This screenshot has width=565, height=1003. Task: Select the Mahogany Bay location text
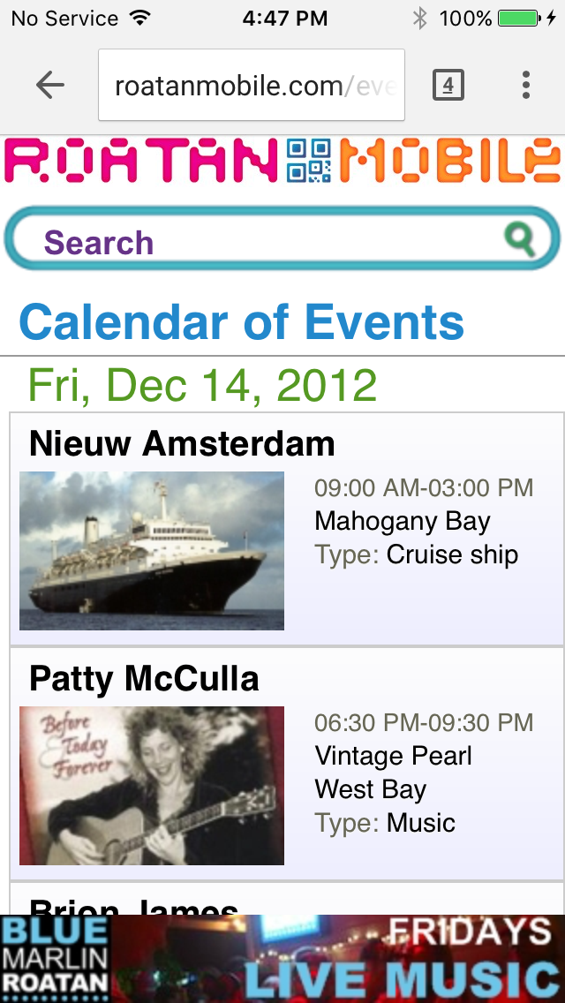click(x=402, y=521)
